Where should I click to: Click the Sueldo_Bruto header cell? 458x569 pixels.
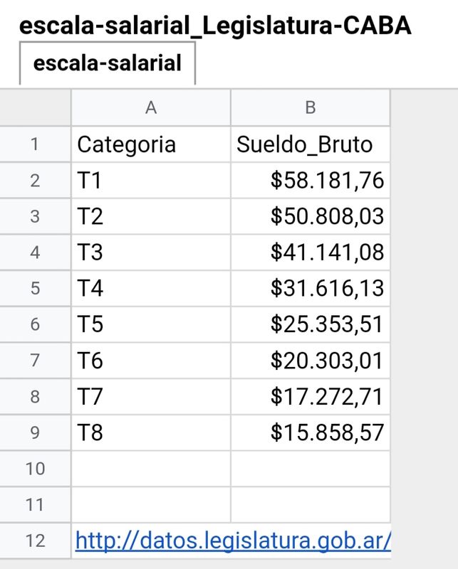pyautogui.click(x=311, y=144)
